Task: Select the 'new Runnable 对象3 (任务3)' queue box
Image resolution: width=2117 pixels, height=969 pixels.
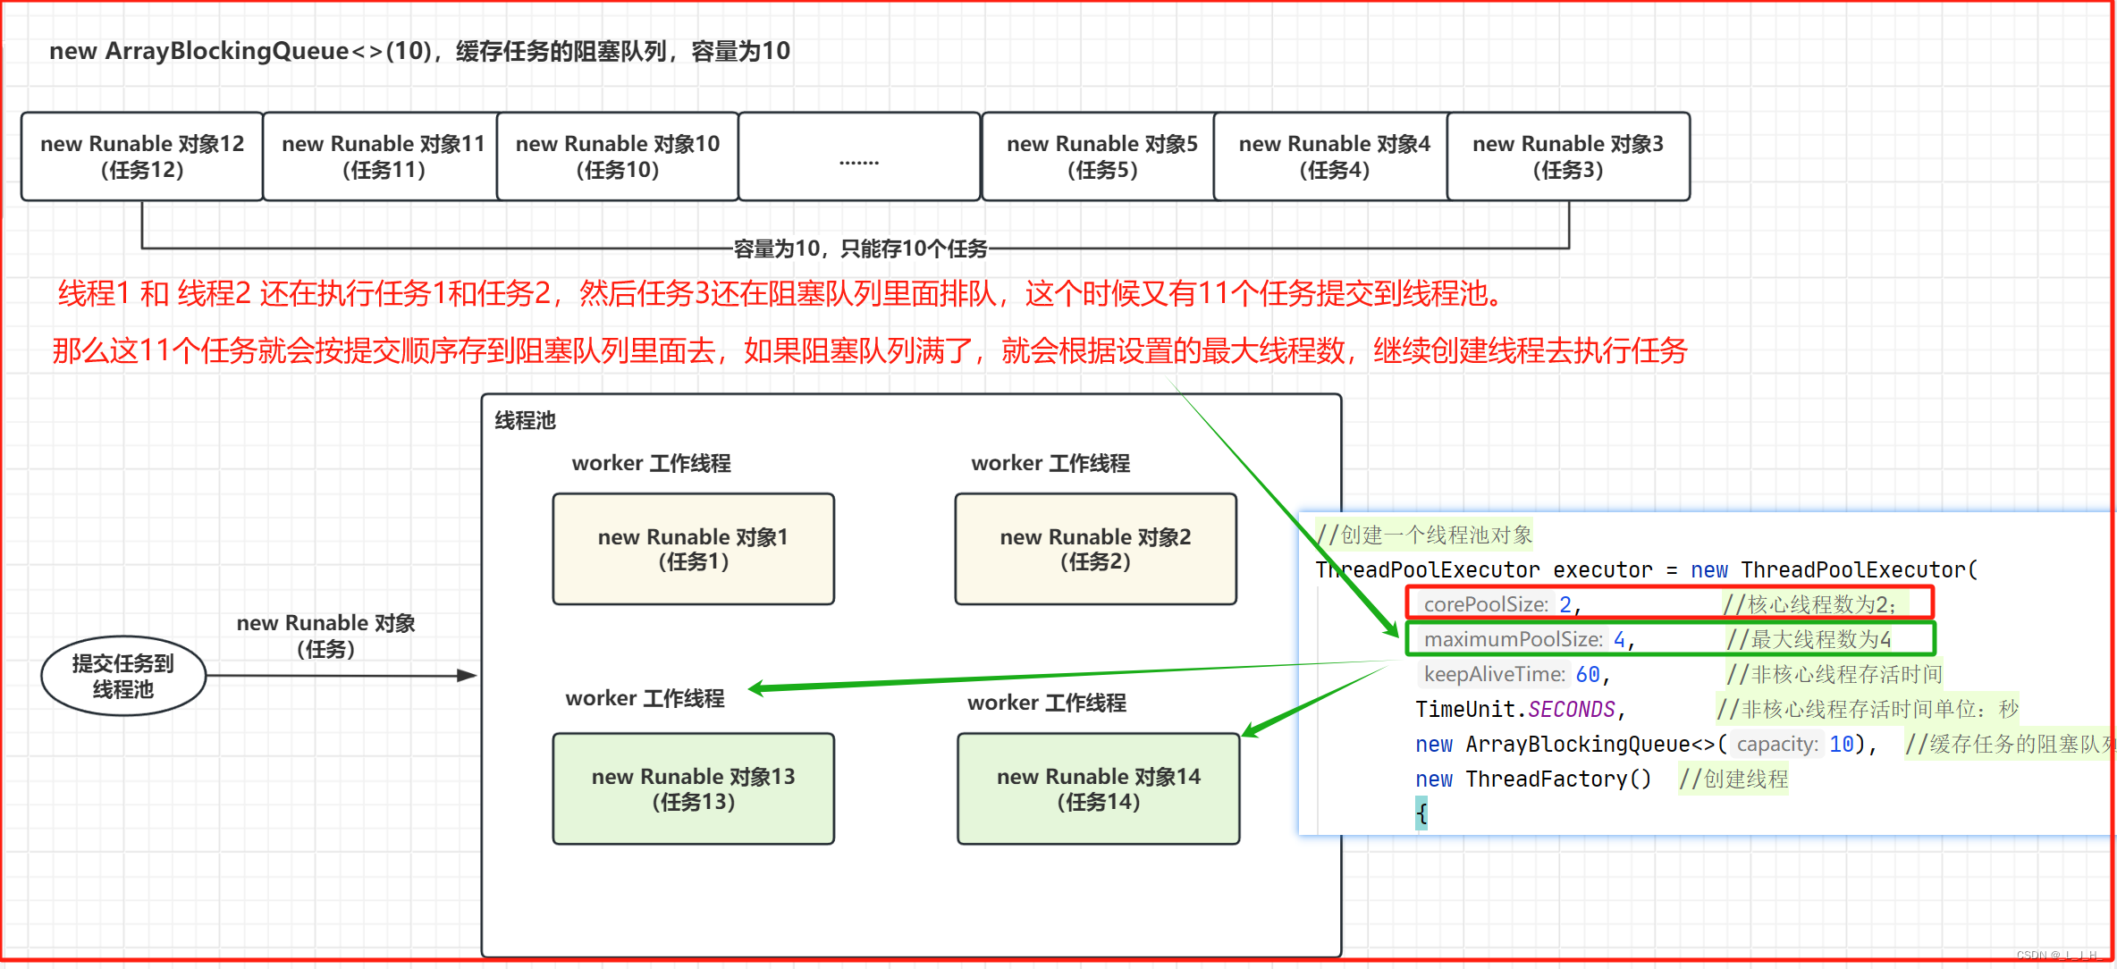Action: pos(1568,156)
